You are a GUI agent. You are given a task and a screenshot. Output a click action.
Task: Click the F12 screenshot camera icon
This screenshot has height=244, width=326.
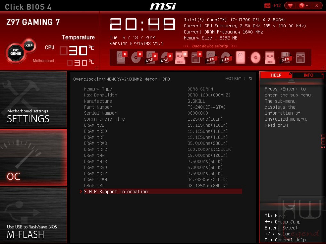coord(267,5)
